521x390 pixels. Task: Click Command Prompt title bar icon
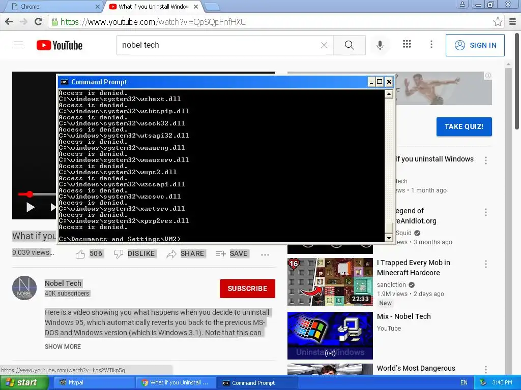(x=65, y=82)
